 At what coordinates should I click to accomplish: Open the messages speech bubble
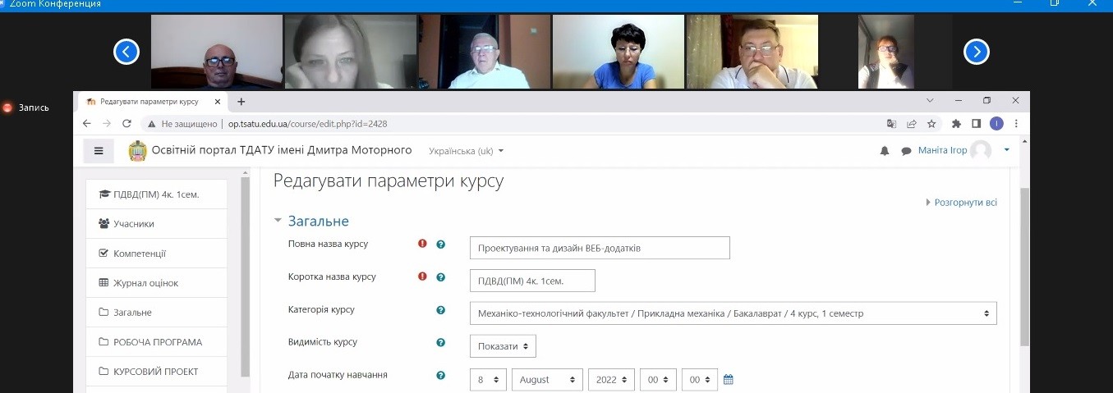(x=907, y=151)
